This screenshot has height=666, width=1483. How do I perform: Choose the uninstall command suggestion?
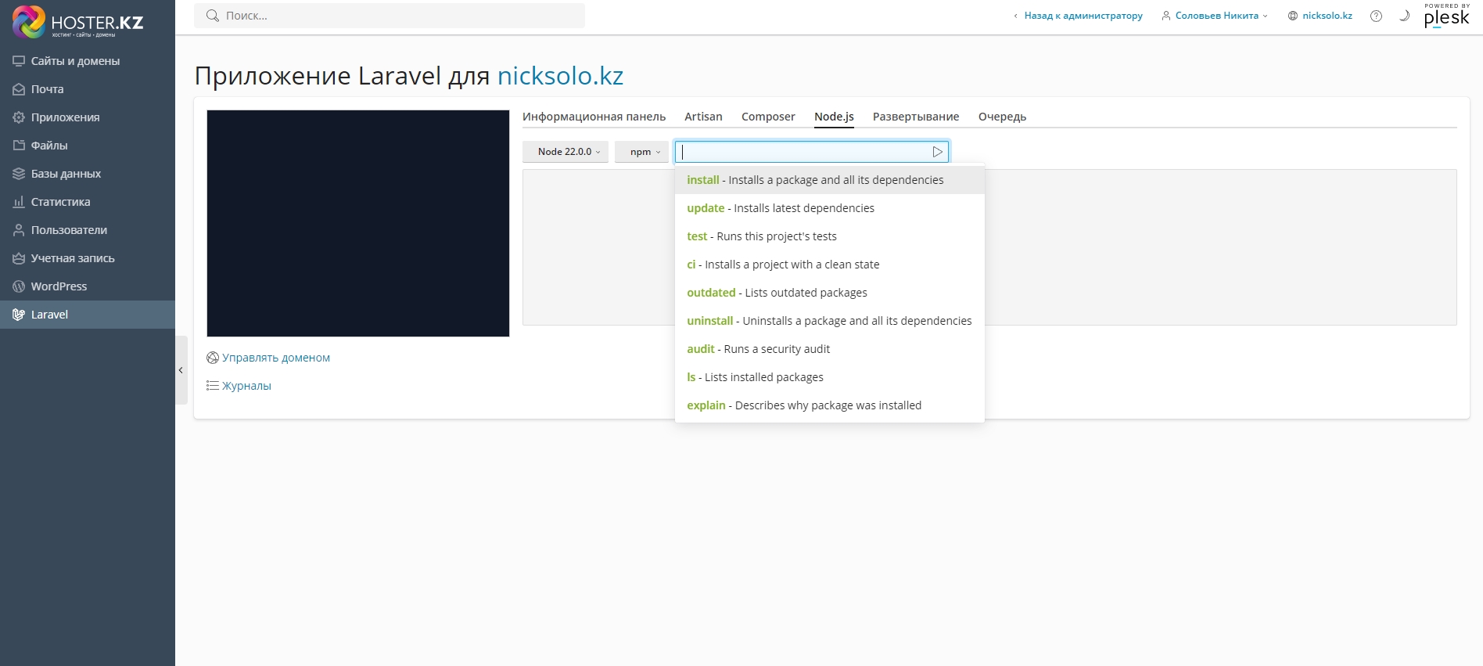tap(829, 321)
